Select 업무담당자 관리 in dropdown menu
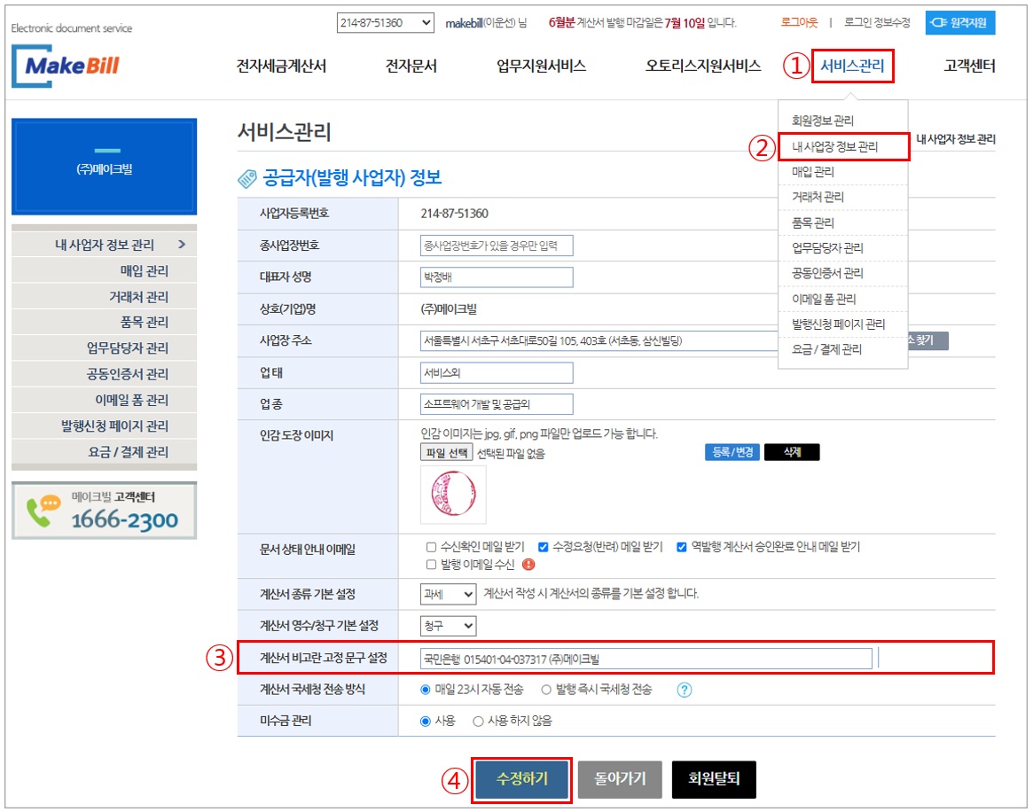 tap(827, 247)
